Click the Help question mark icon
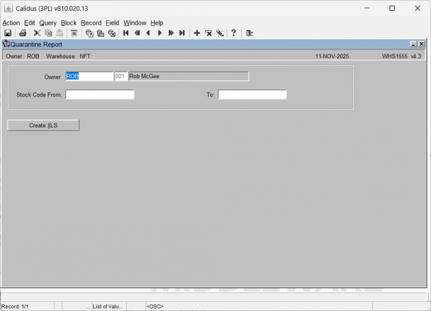This screenshot has height=311, width=431. 233,33
